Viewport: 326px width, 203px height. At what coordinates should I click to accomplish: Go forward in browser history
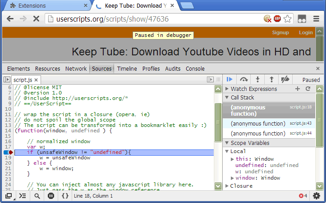point(23,19)
